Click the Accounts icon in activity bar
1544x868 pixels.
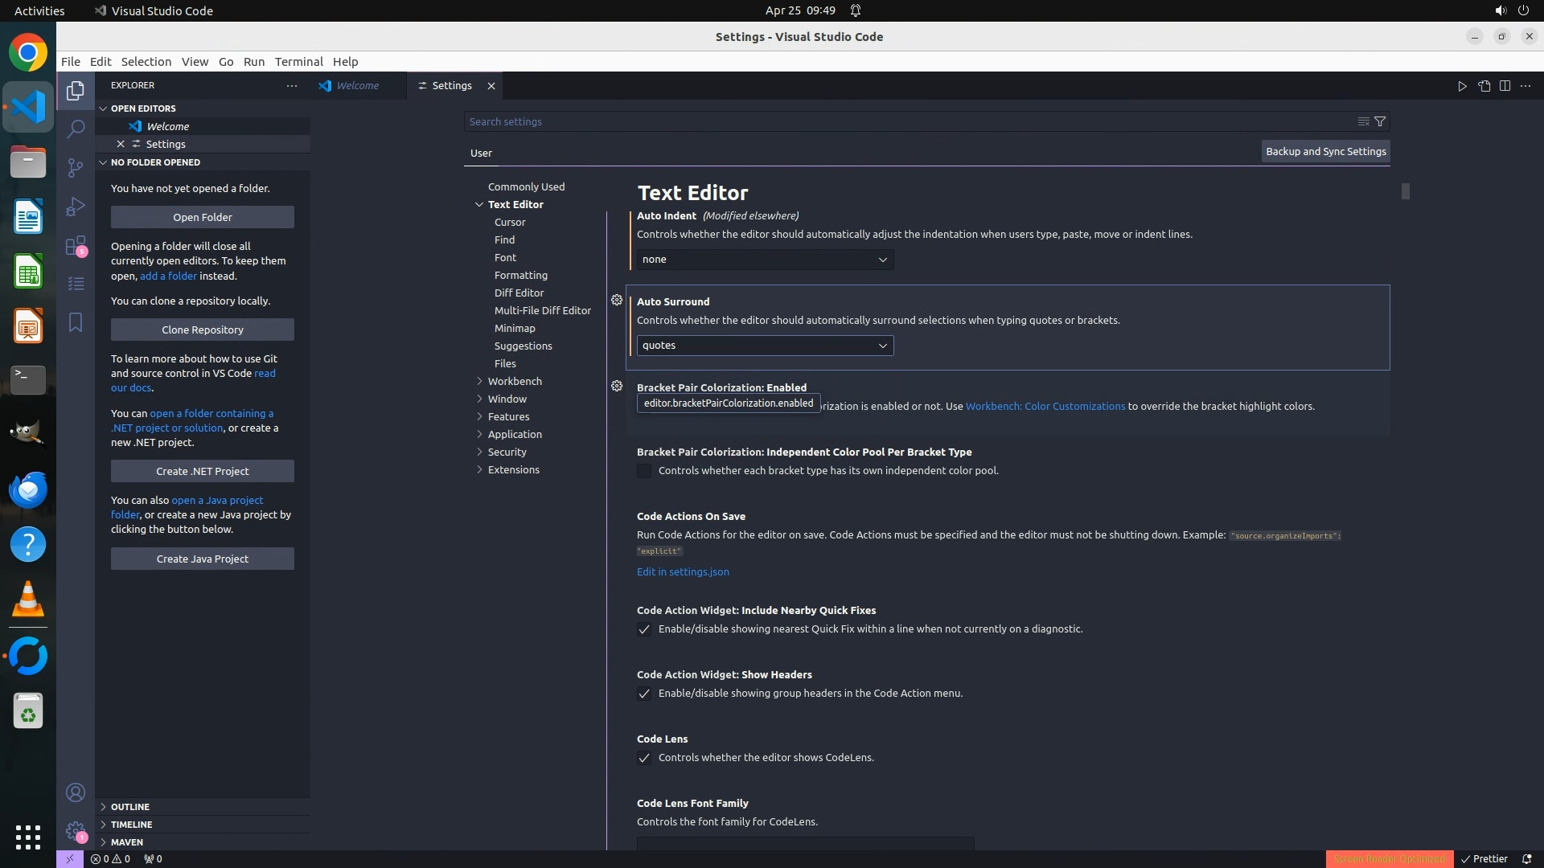(x=76, y=793)
